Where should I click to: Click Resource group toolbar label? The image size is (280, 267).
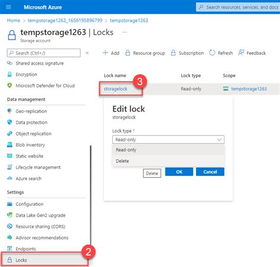149,53
